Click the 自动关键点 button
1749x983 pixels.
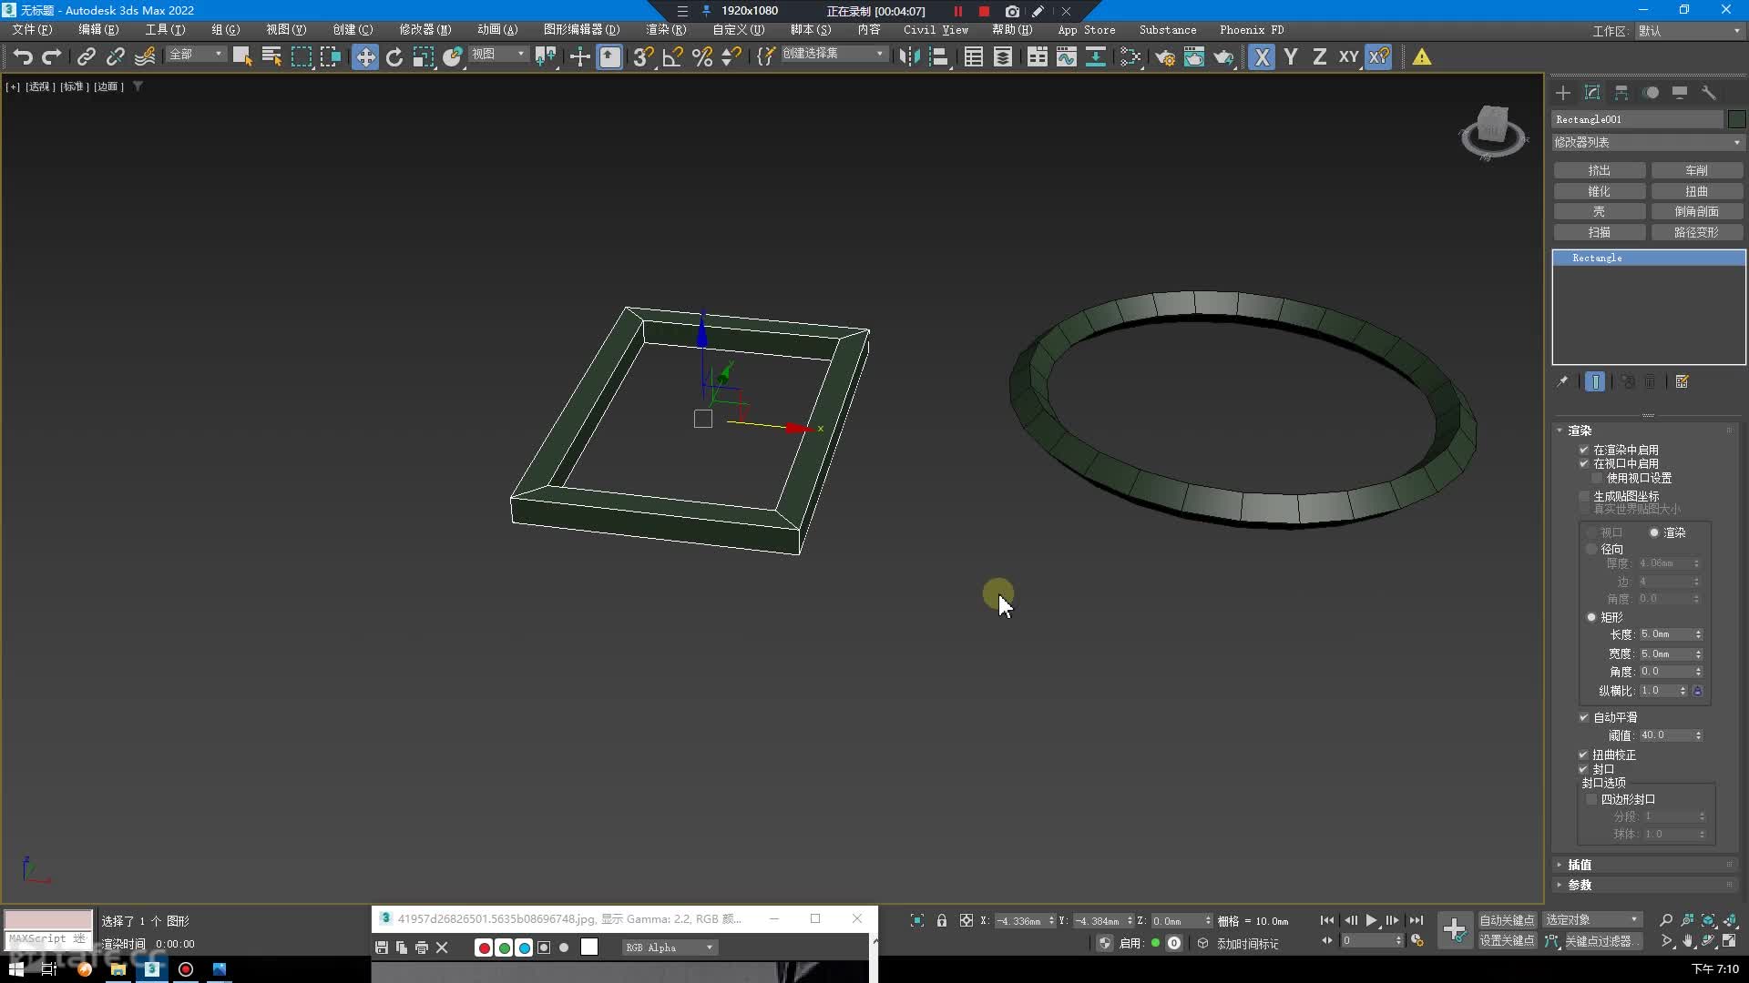pos(1507,920)
